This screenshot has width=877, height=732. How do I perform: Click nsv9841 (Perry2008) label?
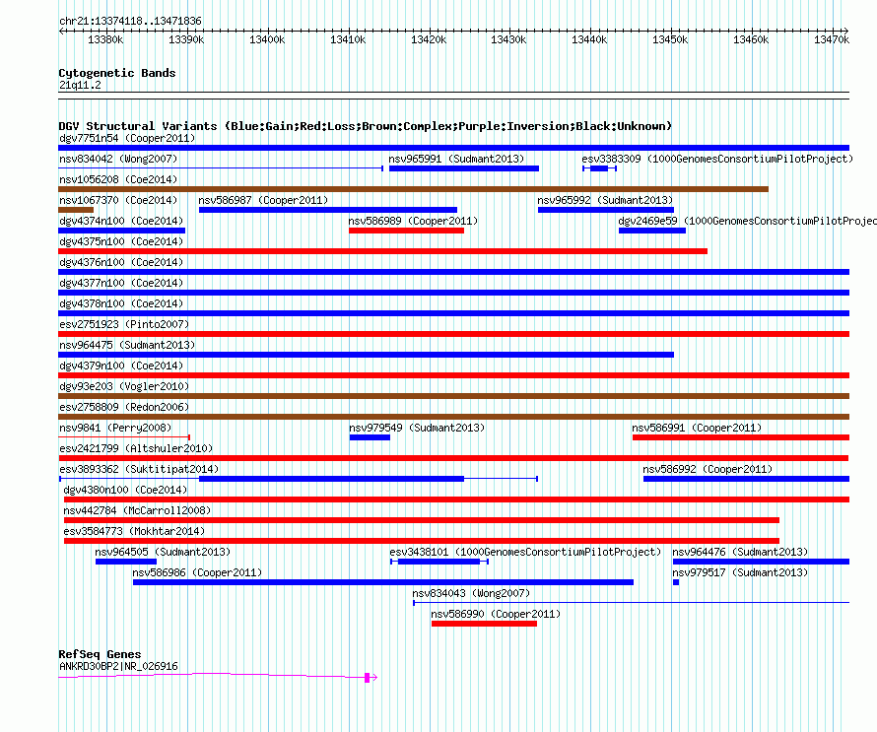click(x=115, y=428)
